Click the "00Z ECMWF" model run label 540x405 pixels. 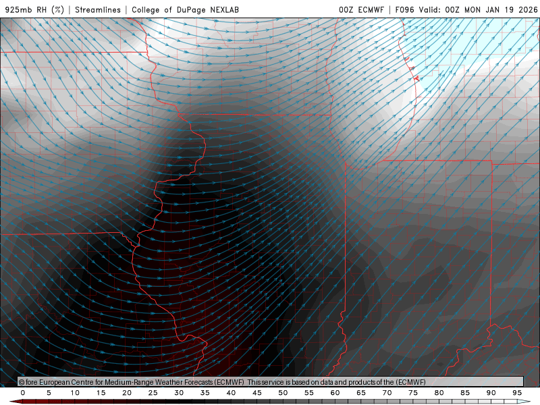(361, 9)
